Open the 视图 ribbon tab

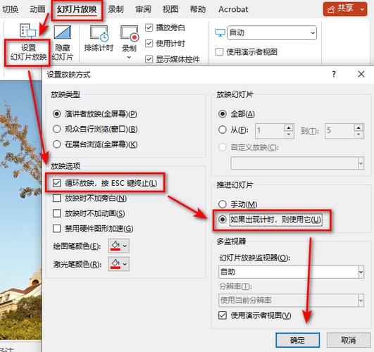pyautogui.click(x=170, y=9)
